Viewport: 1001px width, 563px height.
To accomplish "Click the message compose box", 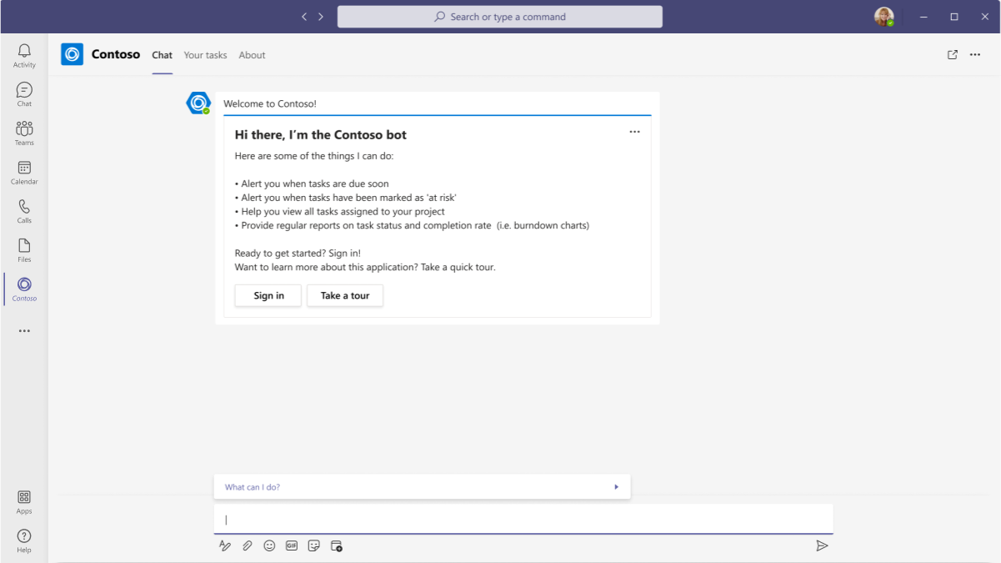I will pos(523,519).
